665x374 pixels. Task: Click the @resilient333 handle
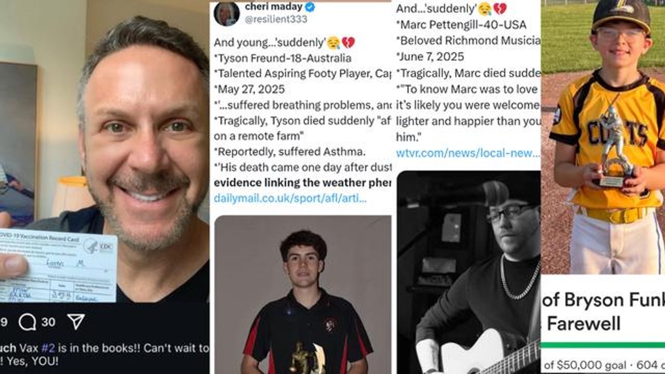click(276, 19)
